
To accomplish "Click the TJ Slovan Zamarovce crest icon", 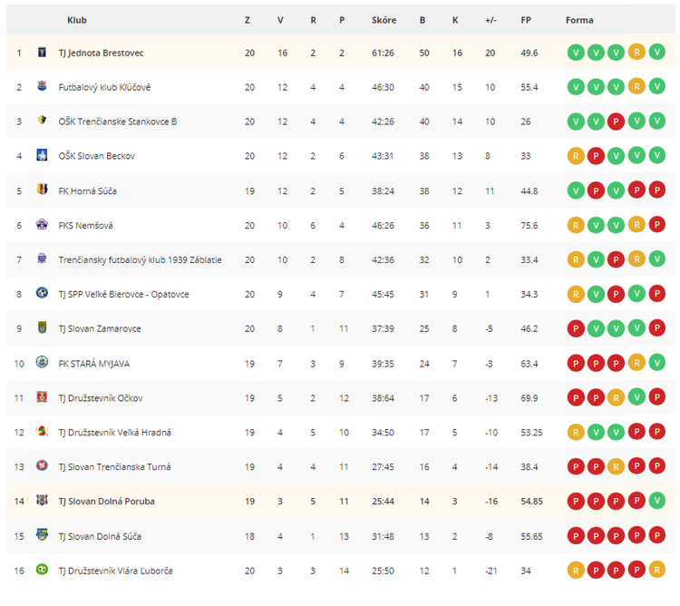I will (x=42, y=327).
